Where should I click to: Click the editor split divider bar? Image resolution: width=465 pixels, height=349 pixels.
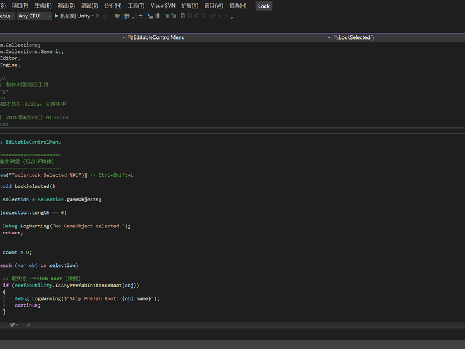pyautogui.click(x=233, y=131)
